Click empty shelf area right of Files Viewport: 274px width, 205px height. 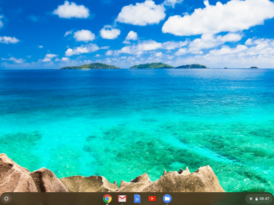(x=208, y=198)
